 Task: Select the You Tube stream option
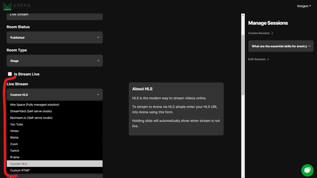(x=54, y=124)
